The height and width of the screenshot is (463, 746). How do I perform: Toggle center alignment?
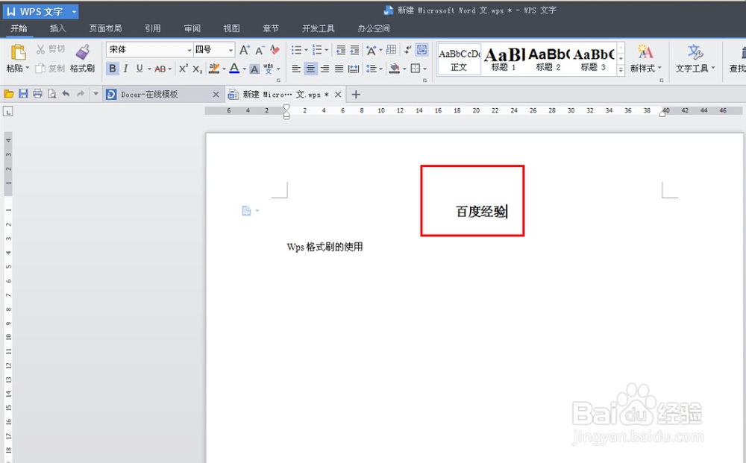click(x=310, y=69)
